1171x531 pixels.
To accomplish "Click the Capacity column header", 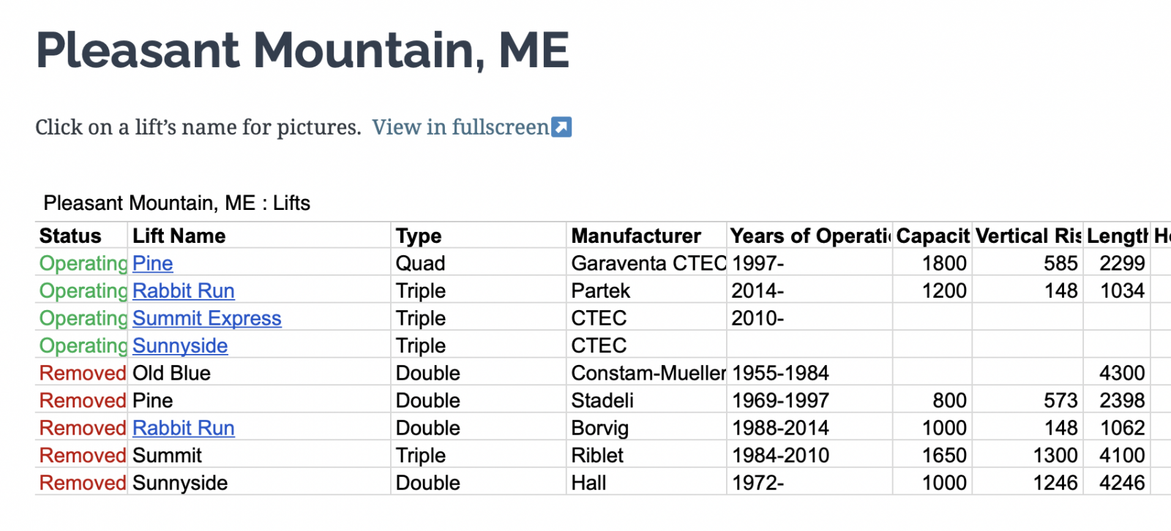I will click(x=932, y=236).
